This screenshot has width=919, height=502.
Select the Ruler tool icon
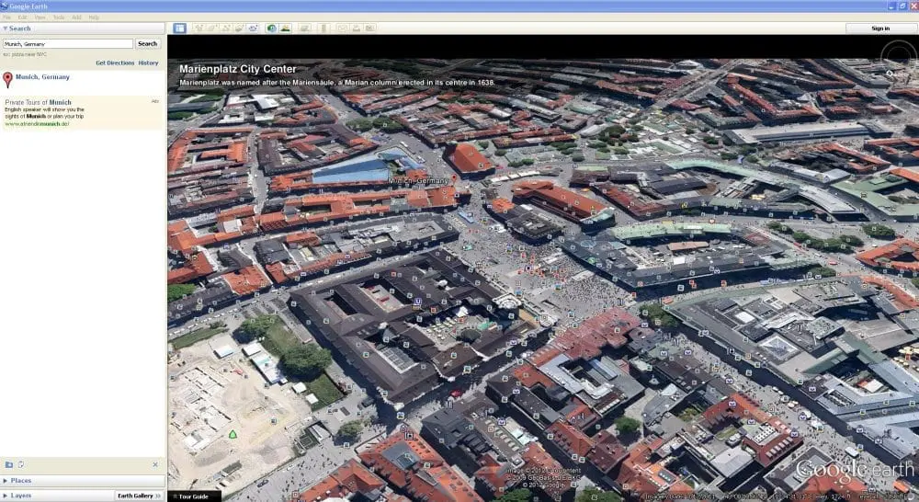tap(324, 29)
